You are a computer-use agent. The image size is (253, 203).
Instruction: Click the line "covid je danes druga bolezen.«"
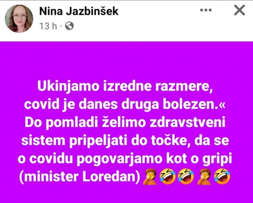125,105
